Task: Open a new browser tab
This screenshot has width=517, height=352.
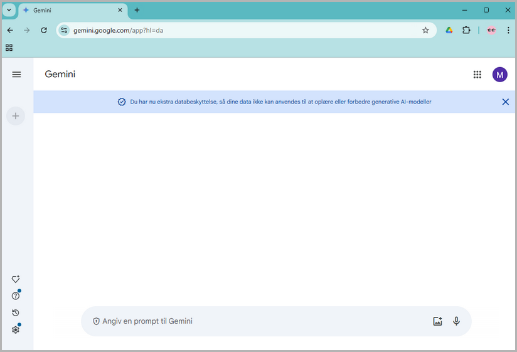Action: [x=137, y=10]
